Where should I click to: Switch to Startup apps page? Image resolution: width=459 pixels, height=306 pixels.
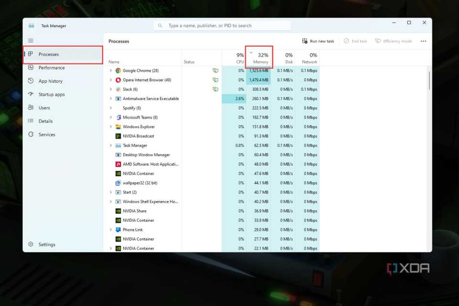[51, 95]
